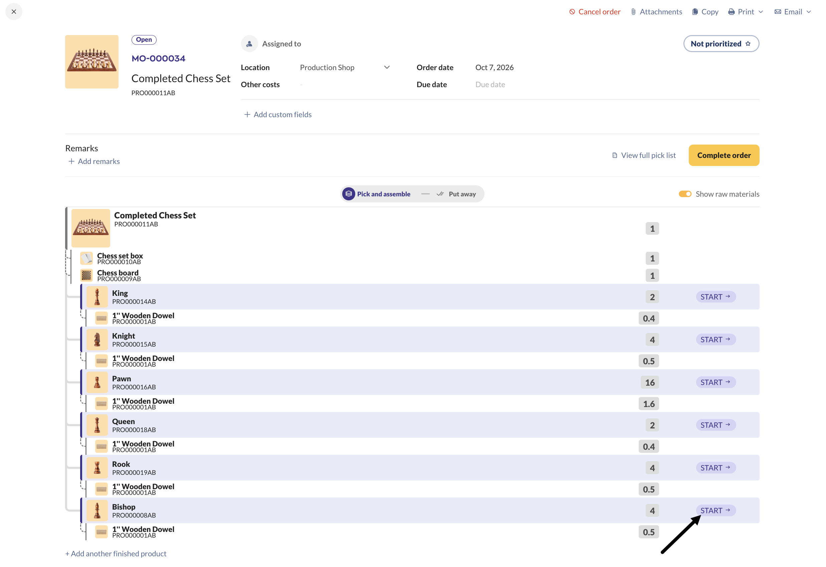Switch to the Put away step

tap(456, 194)
